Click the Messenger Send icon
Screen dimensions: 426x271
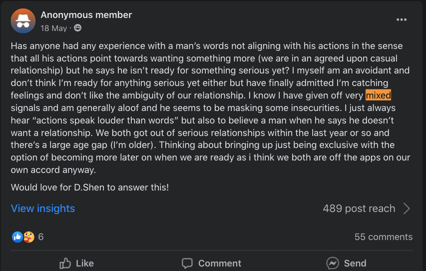[x=333, y=263]
